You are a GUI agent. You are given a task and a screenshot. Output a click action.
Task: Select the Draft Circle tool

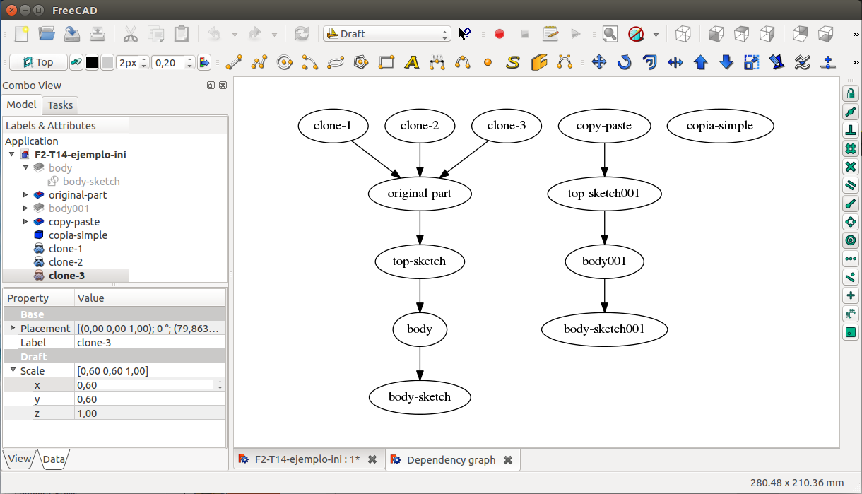pyautogui.click(x=285, y=62)
